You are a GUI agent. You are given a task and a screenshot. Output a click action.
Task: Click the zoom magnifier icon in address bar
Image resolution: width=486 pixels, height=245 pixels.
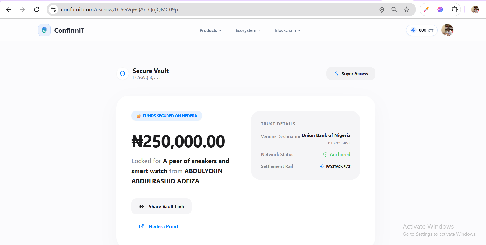[394, 10]
